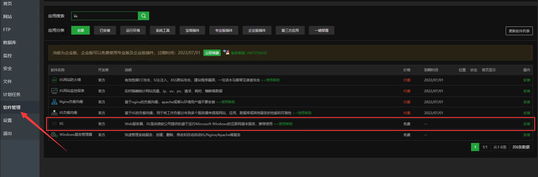Select the 已安装 category tab

[x=105, y=30]
